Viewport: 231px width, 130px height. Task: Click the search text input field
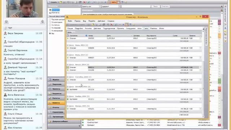(x=136, y=6)
